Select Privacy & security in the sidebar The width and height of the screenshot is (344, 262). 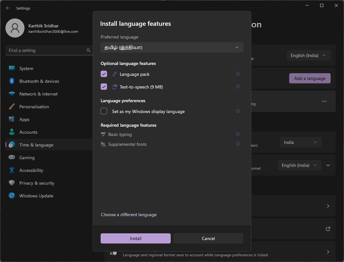tap(37, 183)
